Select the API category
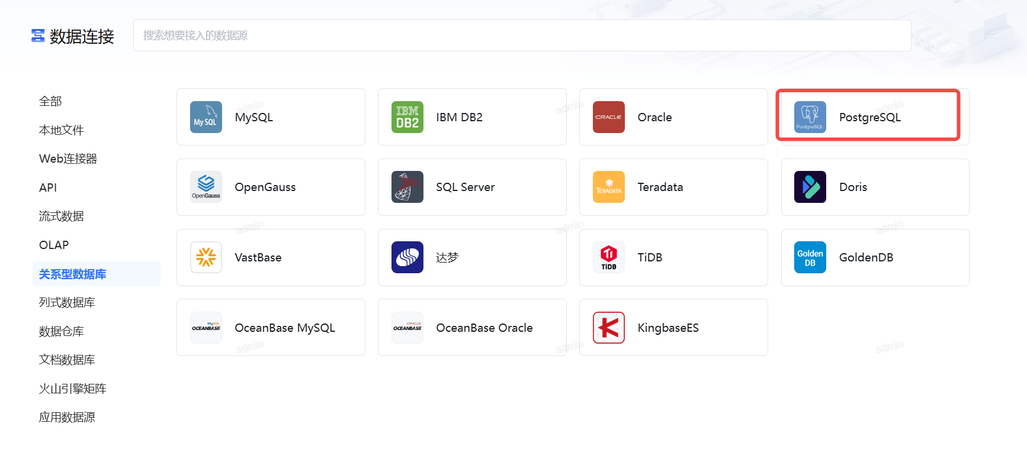This screenshot has width=1027, height=456. 48,187
